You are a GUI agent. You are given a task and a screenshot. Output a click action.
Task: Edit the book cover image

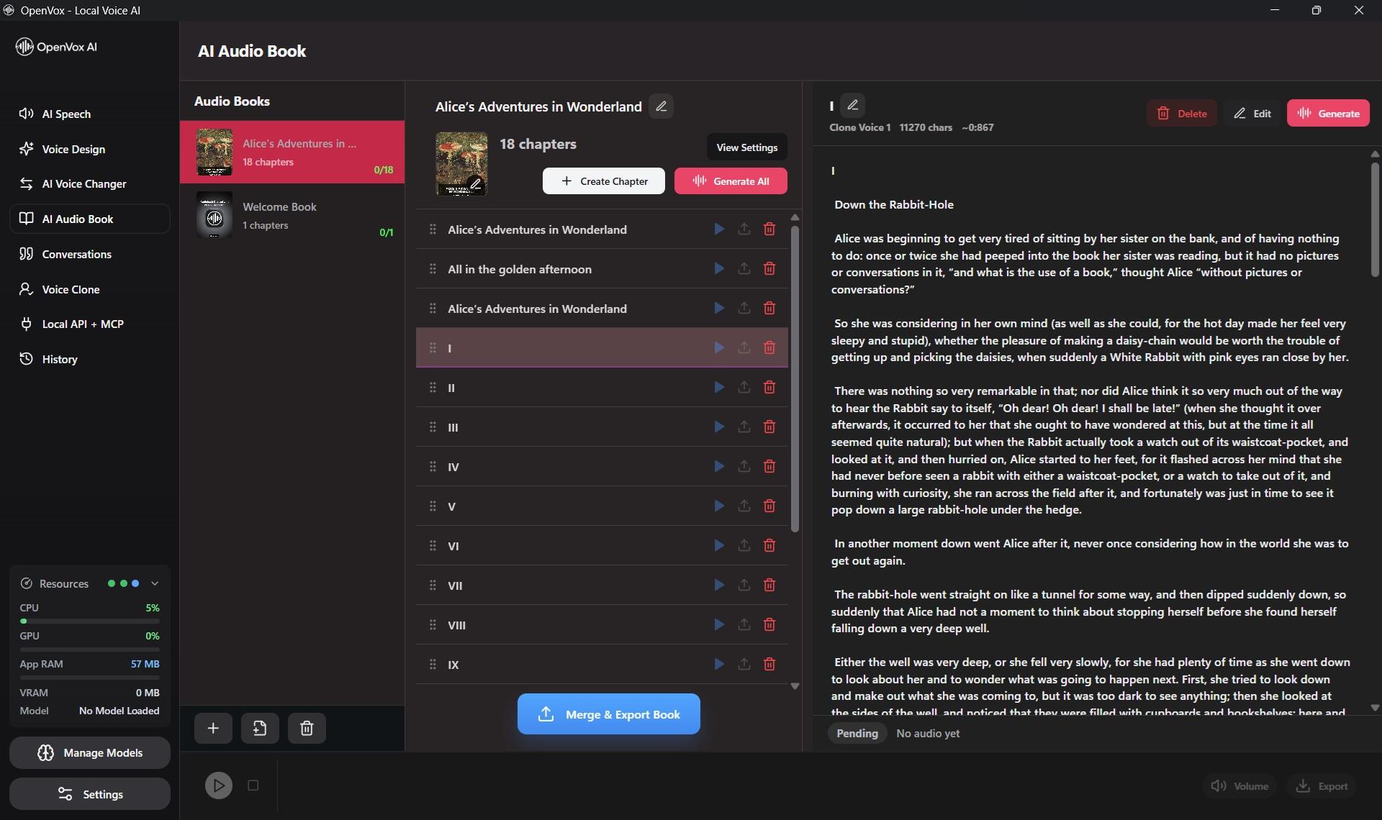[x=475, y=184]
